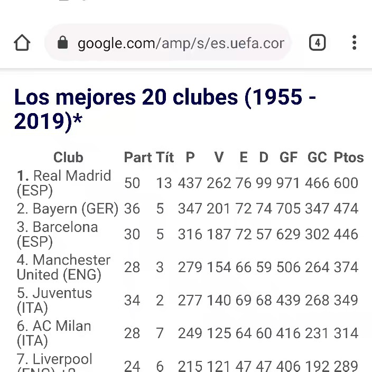Image resolution: width=372 pixels, height=372 pixels.
Task: Select the Juventus (ITA) club name
Action: click(54, 300)
